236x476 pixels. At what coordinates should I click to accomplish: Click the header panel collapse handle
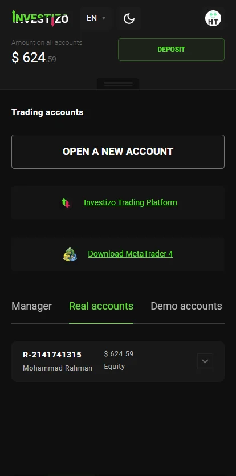(118, 84)
